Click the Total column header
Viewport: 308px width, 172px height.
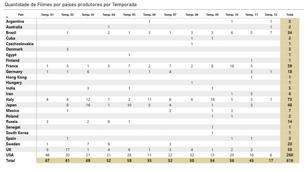(290, 15)
